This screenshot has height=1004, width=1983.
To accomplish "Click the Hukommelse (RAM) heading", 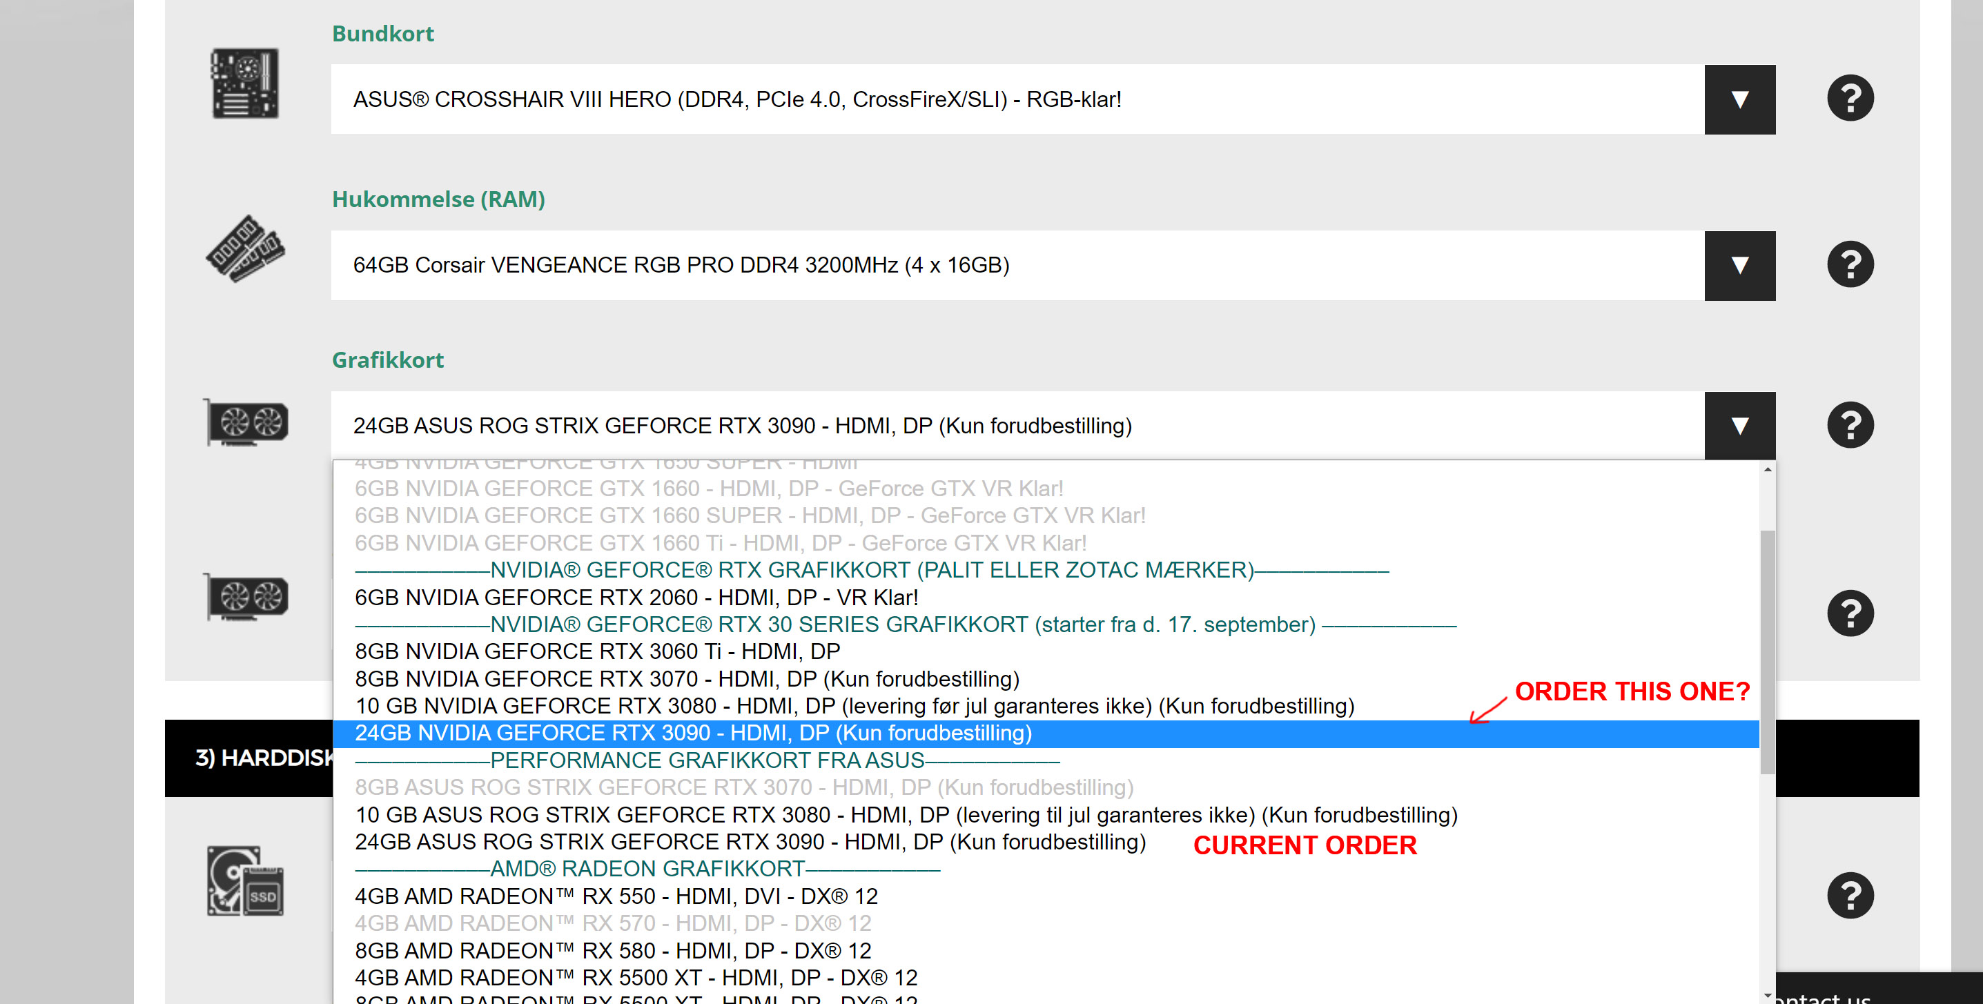I will (x=438, y=199).
